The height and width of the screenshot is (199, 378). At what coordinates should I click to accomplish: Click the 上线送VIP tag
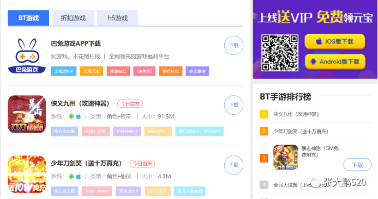(64, 71)
